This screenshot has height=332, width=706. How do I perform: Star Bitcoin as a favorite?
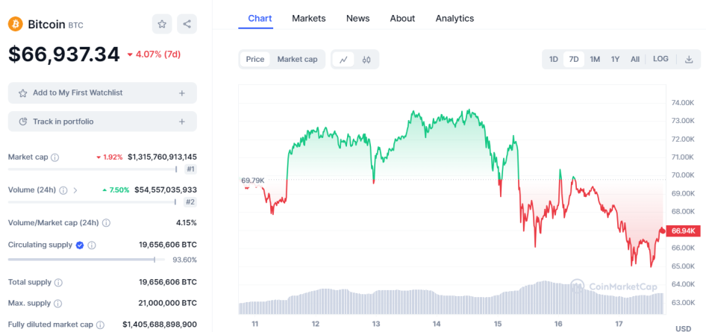pyautogui.click(x=162, y=25)
